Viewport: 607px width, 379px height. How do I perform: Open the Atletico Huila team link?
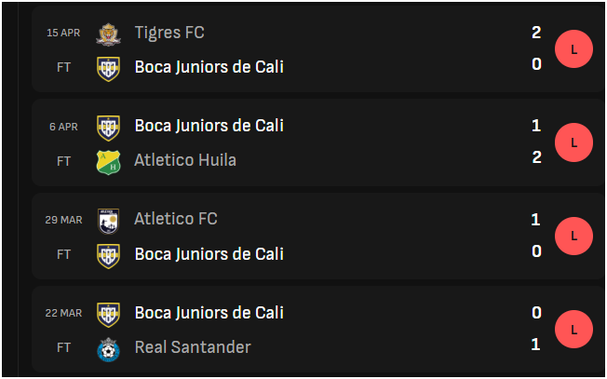tap(185, 160)
